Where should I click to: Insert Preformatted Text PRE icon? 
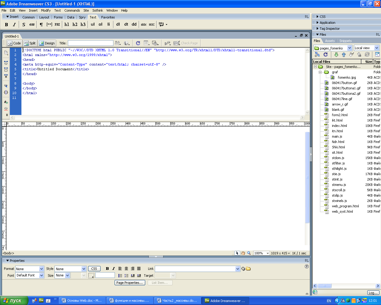(57, 24)
